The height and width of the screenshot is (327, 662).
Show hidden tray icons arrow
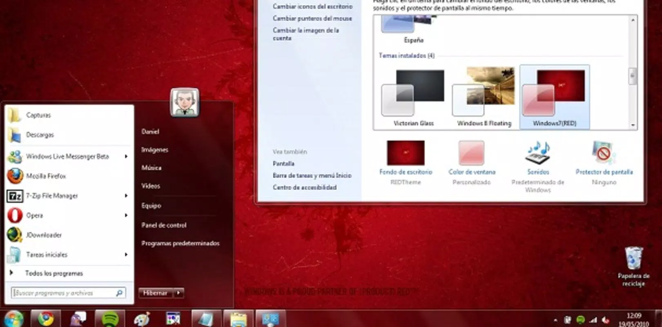(555, 320)
